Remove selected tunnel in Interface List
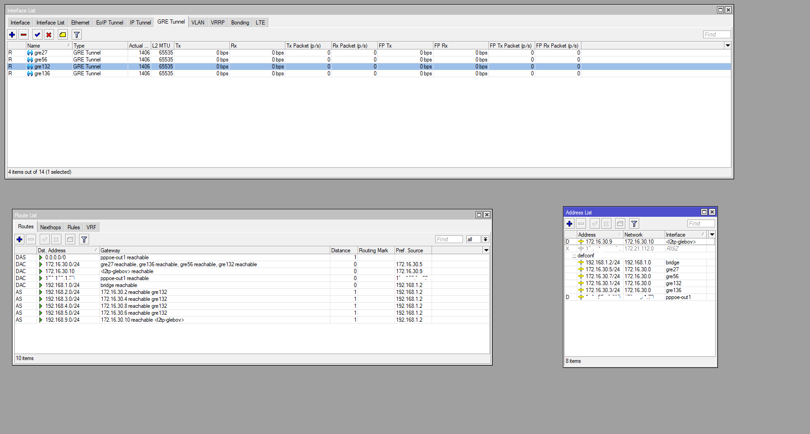Viewport: 810px width, 434px height. coord(24,35)
